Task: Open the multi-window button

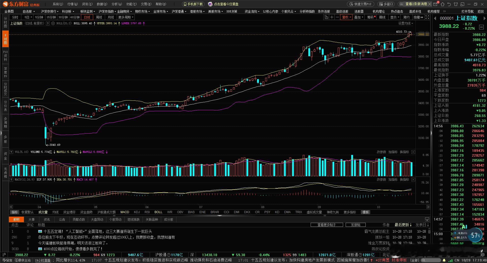Action: pos(386,4)
